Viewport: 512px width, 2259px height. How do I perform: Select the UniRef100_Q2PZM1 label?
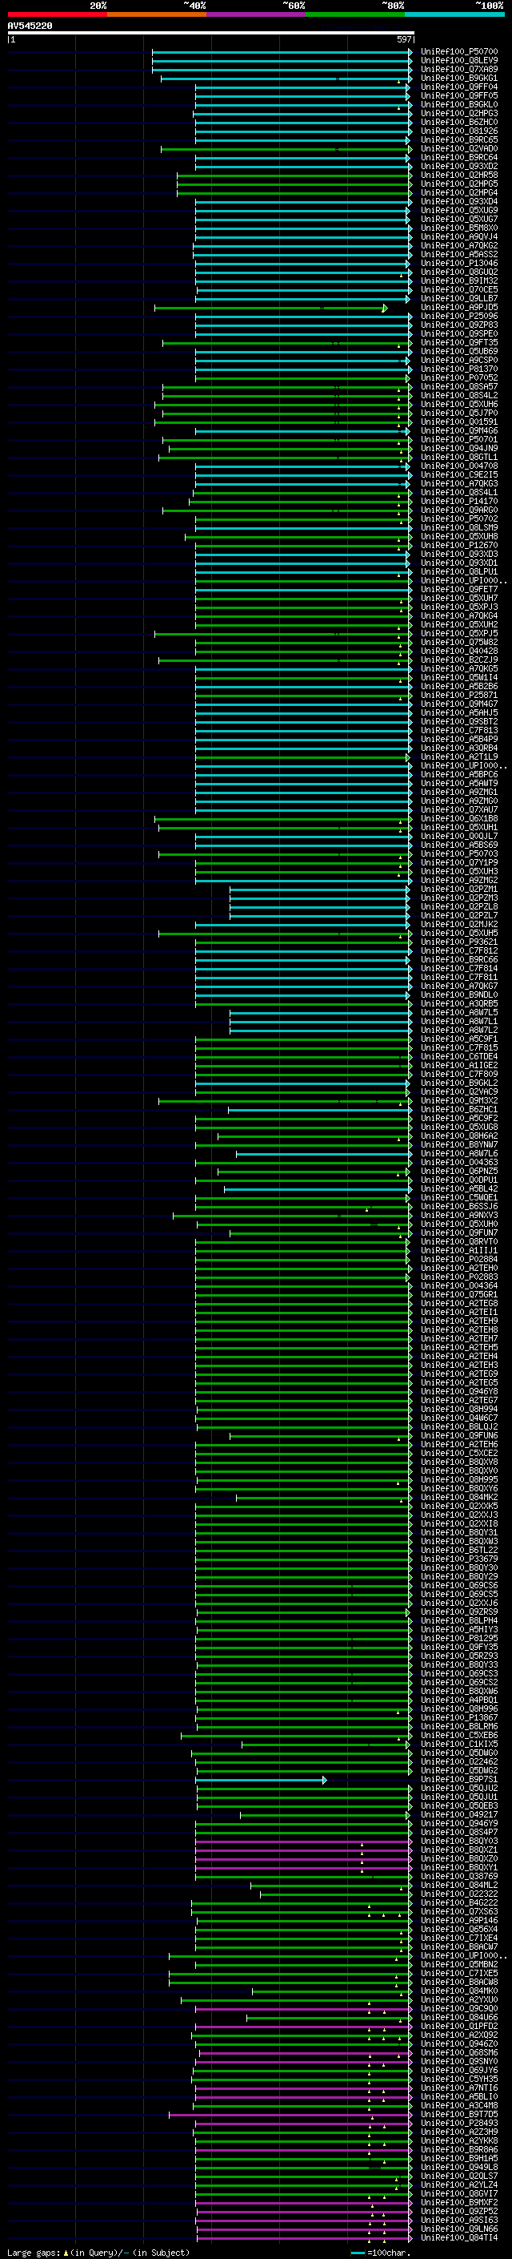pos(459,889)
